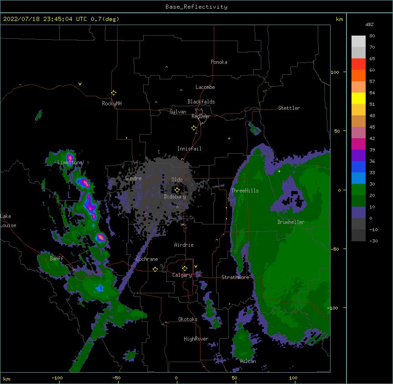The image size is (393, 384).
Task: Select the Drumheller label
Action: 291,222
